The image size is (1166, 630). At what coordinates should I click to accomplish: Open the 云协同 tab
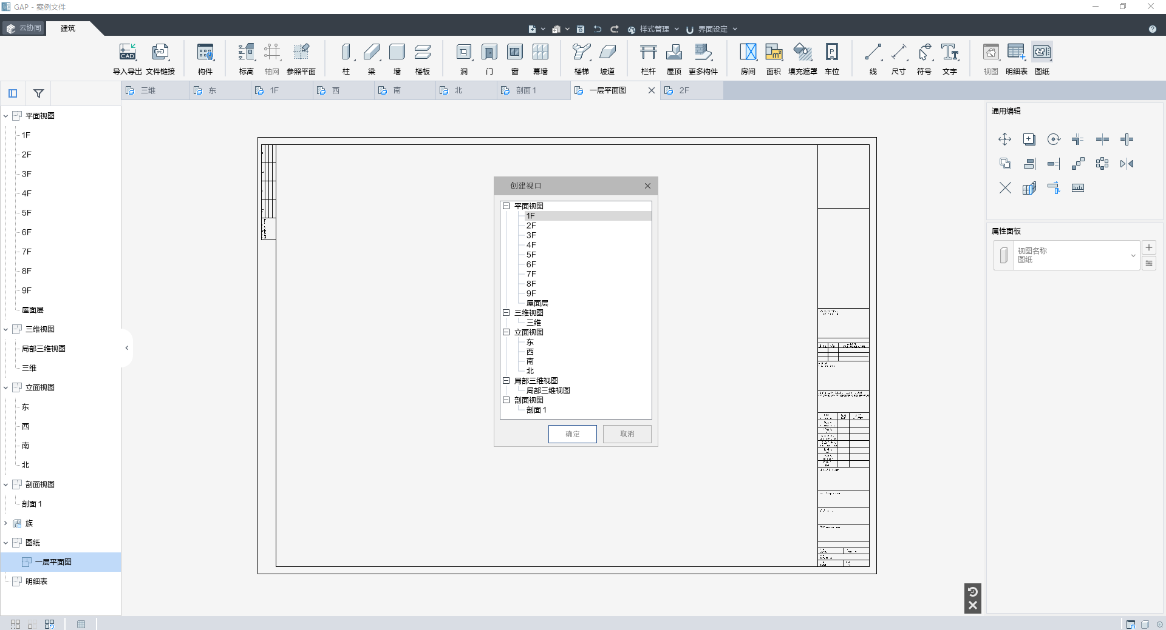pos(24,28)
